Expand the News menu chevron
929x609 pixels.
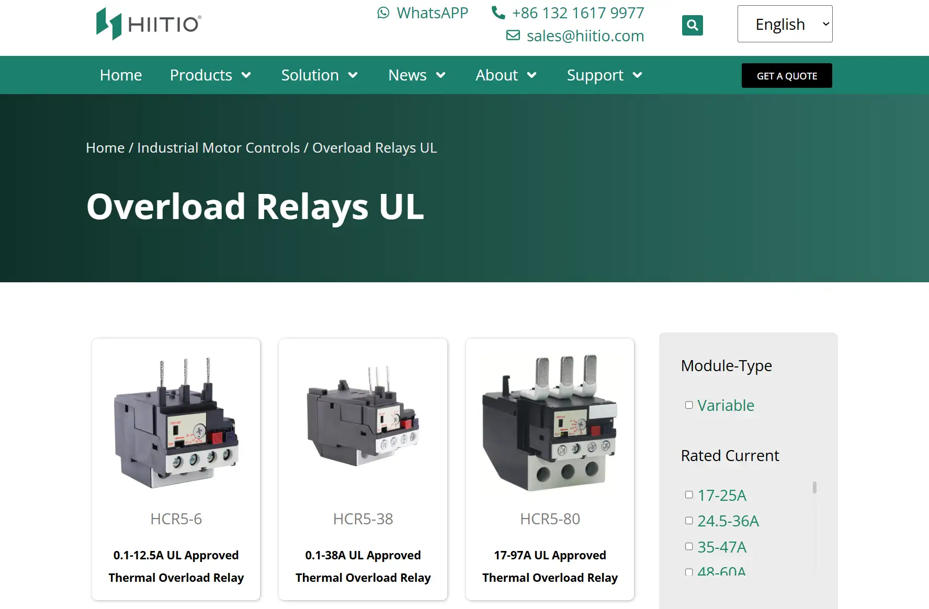pos(441,75)
